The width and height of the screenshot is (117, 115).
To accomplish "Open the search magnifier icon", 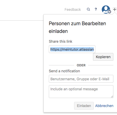I will pos(88,9).
